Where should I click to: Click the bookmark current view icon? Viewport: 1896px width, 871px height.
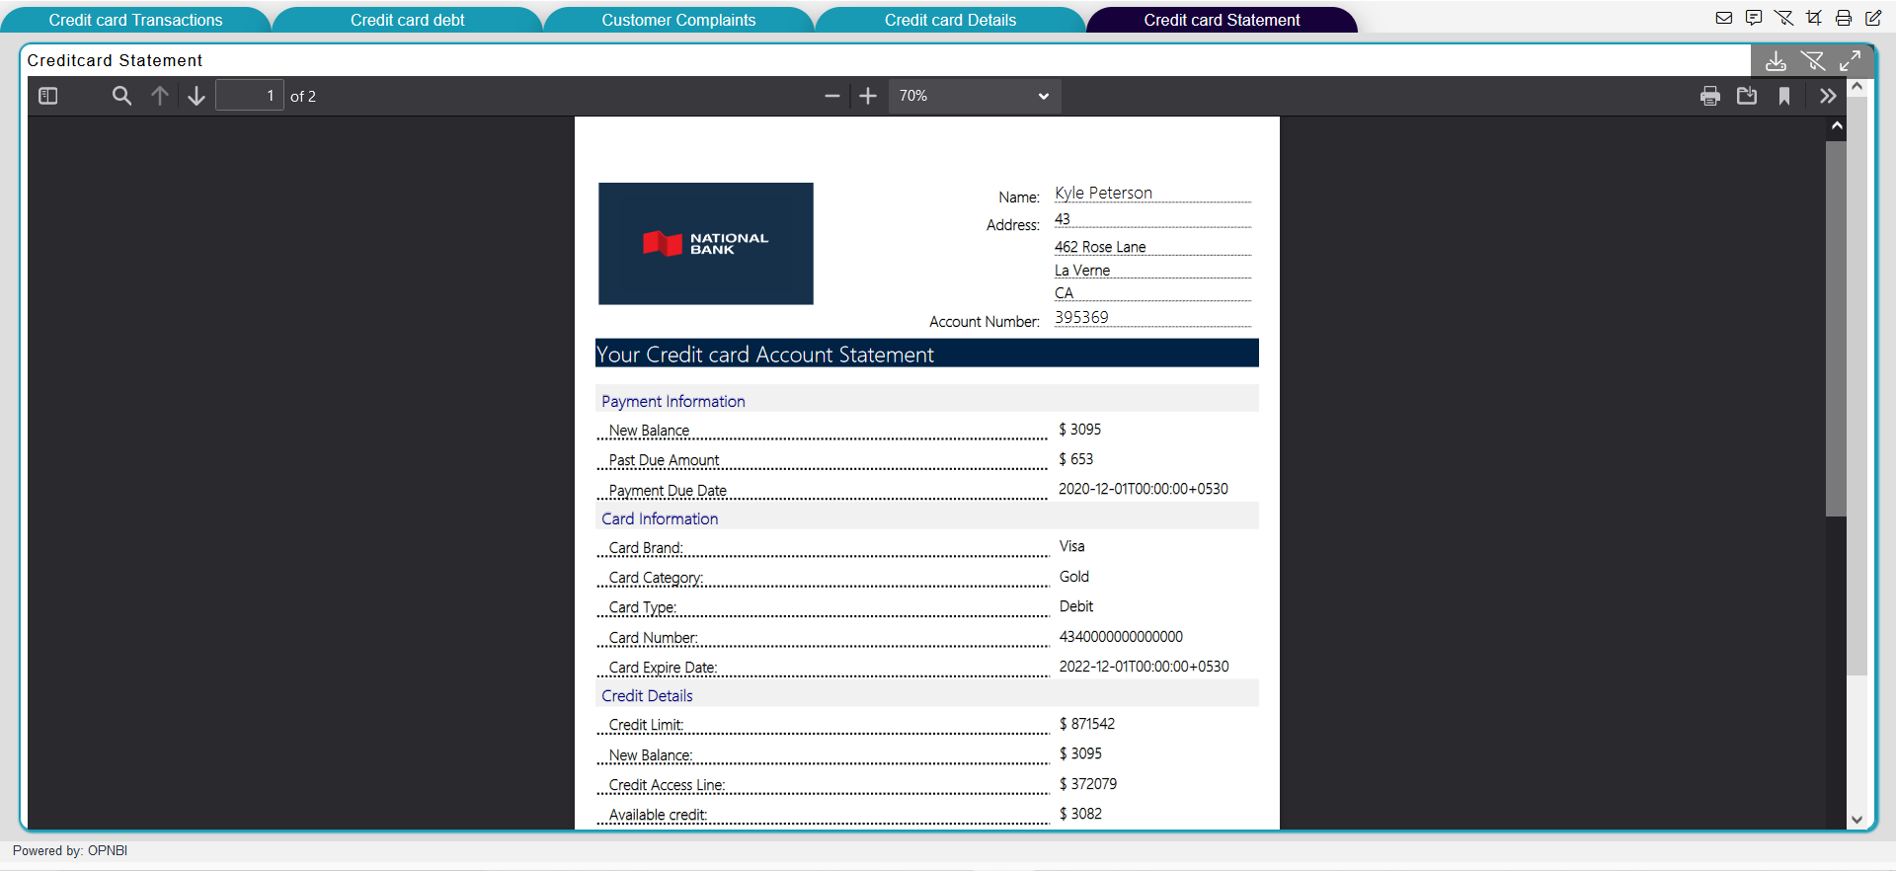(x=1784, y=96)
